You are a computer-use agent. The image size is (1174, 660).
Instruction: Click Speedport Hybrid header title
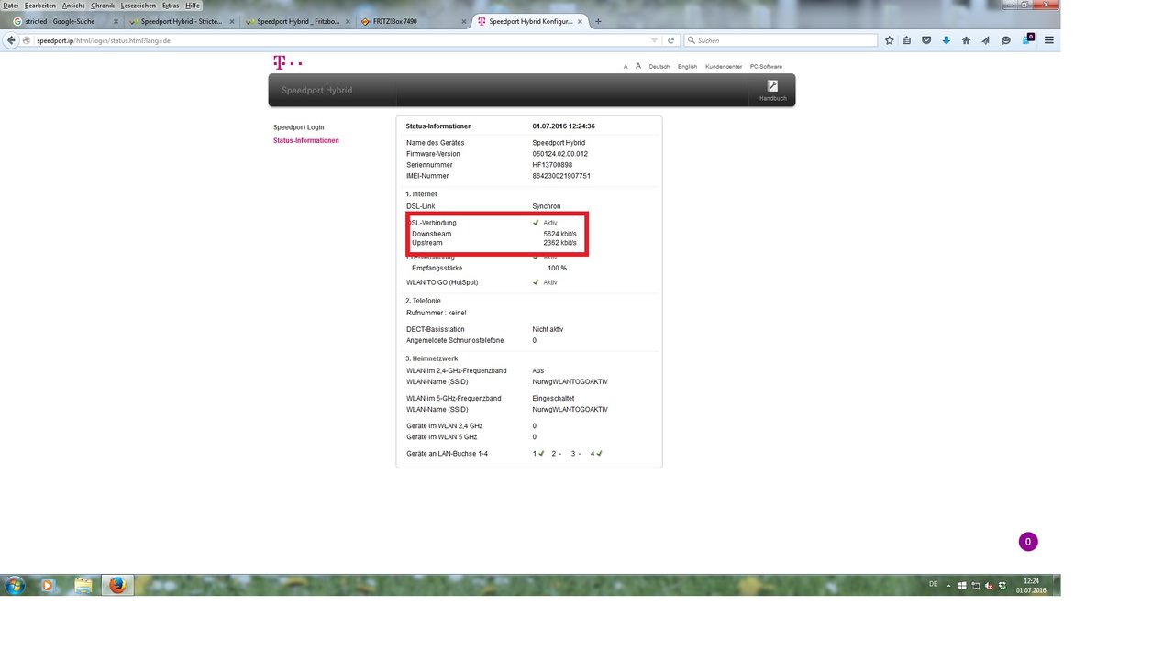click(x=316, y=91)
